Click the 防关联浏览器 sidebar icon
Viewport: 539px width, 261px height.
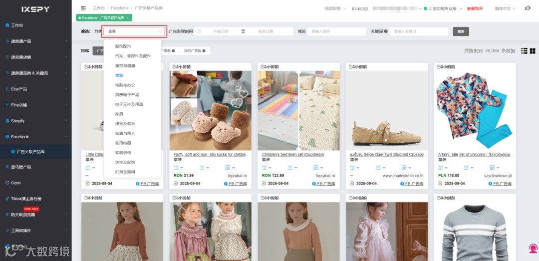pos(7,215)
